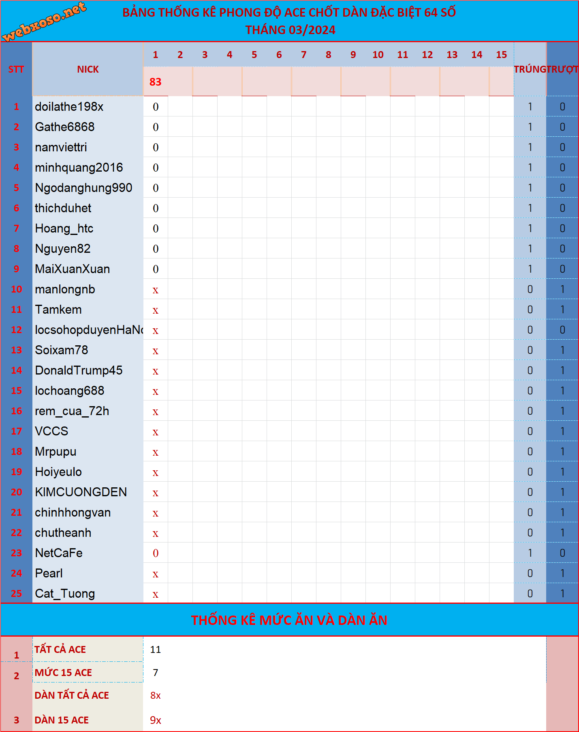Image resolution: width=579 pixels, height=732 pixels.
Task: Click the THÁNG 03/2024 subtitle
Action: click(x=290, y=30)
